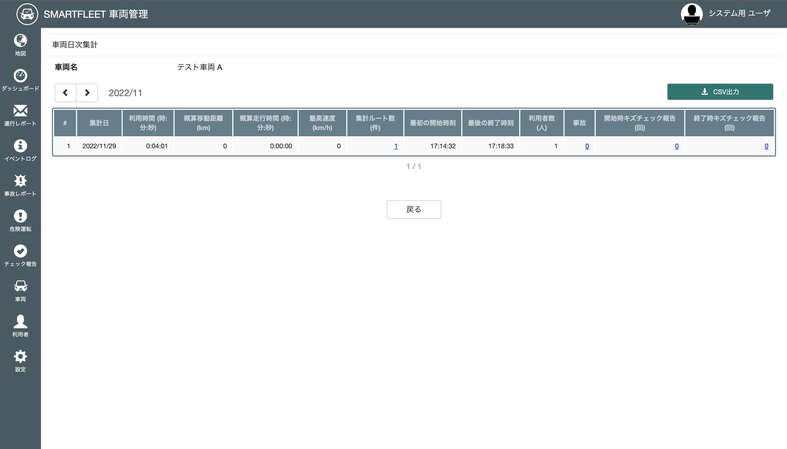Open the Event Log info icon
This screenshot has height=449, width=787.
(x=20, y=146)
